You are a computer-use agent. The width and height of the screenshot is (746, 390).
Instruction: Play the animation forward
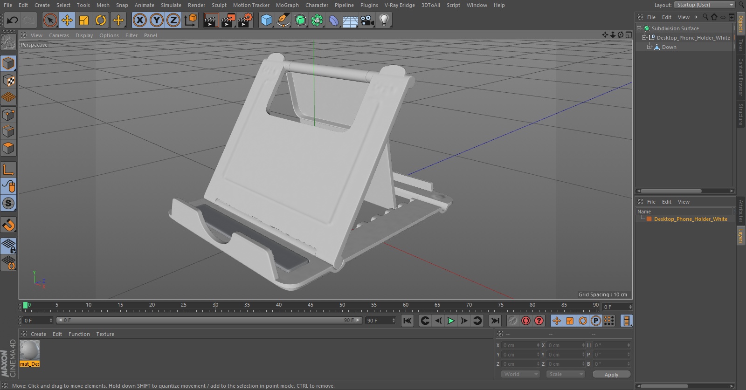coord(451,321)
